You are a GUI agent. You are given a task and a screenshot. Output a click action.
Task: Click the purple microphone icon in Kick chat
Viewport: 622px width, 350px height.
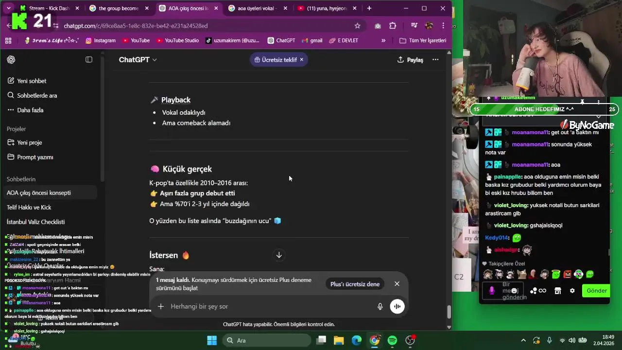[x=492, y=291]
